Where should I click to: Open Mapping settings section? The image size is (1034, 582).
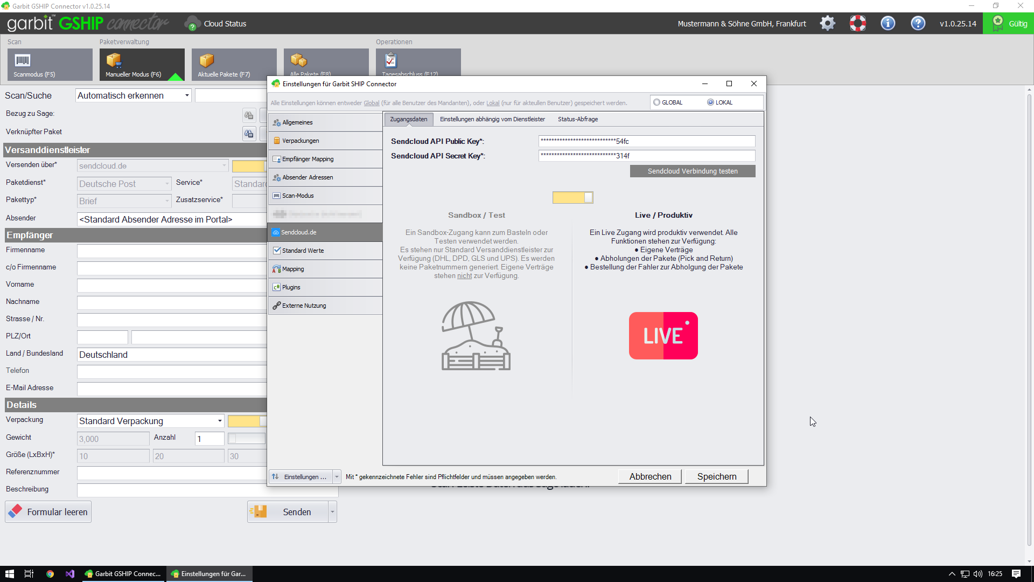point(325,269)
